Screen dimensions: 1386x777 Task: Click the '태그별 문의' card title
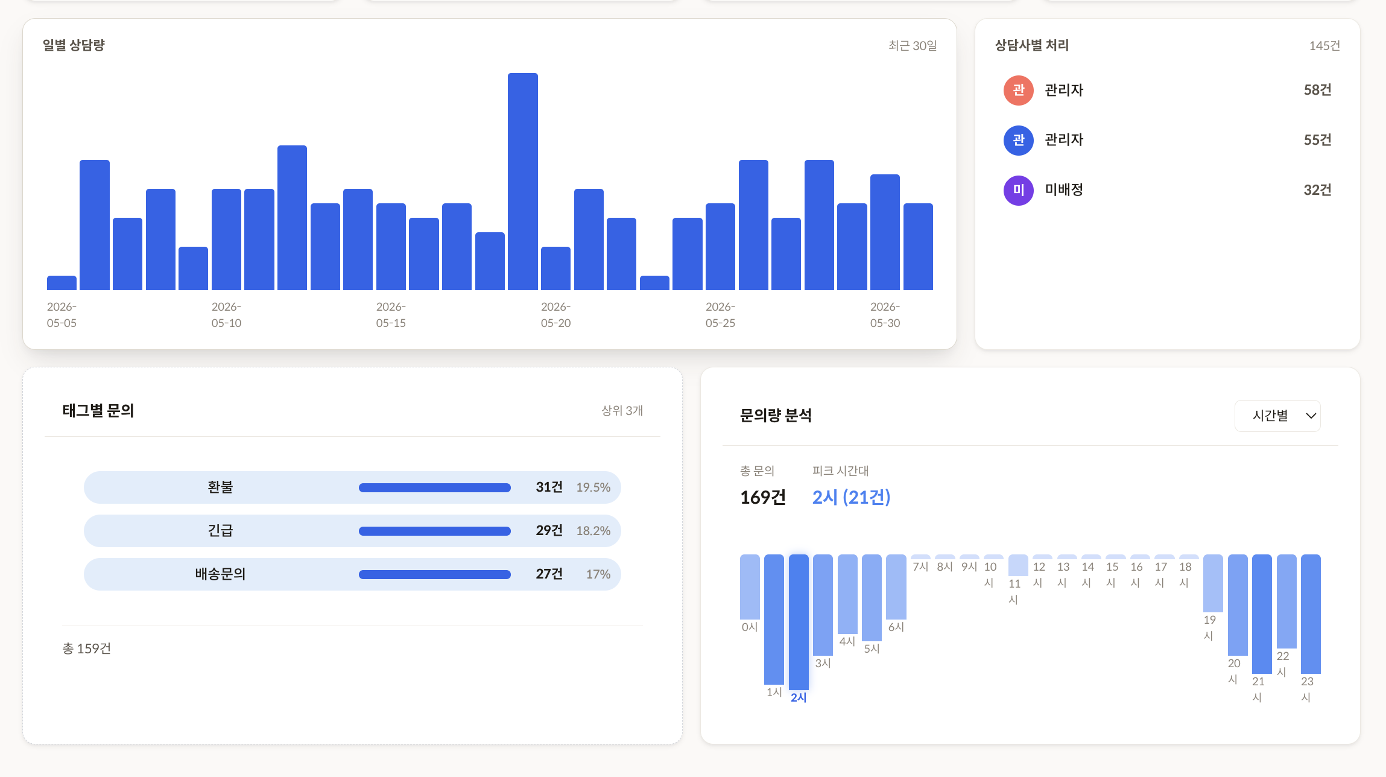98,411
